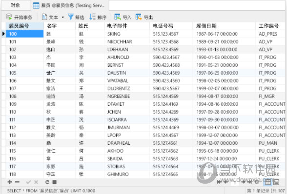Go to last page arrow icon
This screenshot has height=194, width=287.
pos(249,182)
